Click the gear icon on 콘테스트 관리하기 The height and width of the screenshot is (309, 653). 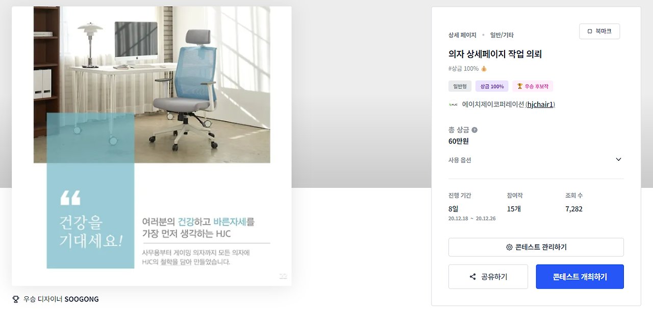(509, 247)
